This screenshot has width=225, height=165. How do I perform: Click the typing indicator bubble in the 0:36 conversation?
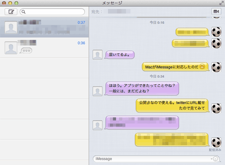(26, 50)
